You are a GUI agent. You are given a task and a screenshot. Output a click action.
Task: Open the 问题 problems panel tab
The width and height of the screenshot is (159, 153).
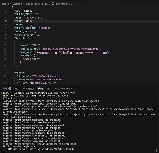point(5,88)
